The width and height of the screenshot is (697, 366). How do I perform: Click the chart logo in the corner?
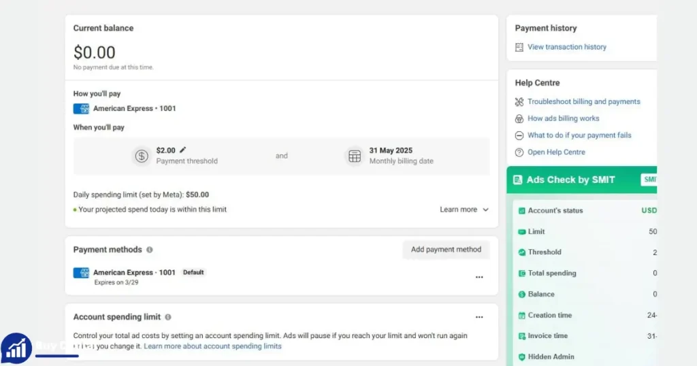click(16, 349)
